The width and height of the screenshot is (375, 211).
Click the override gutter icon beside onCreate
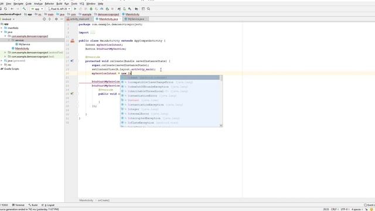click(72, 61)
